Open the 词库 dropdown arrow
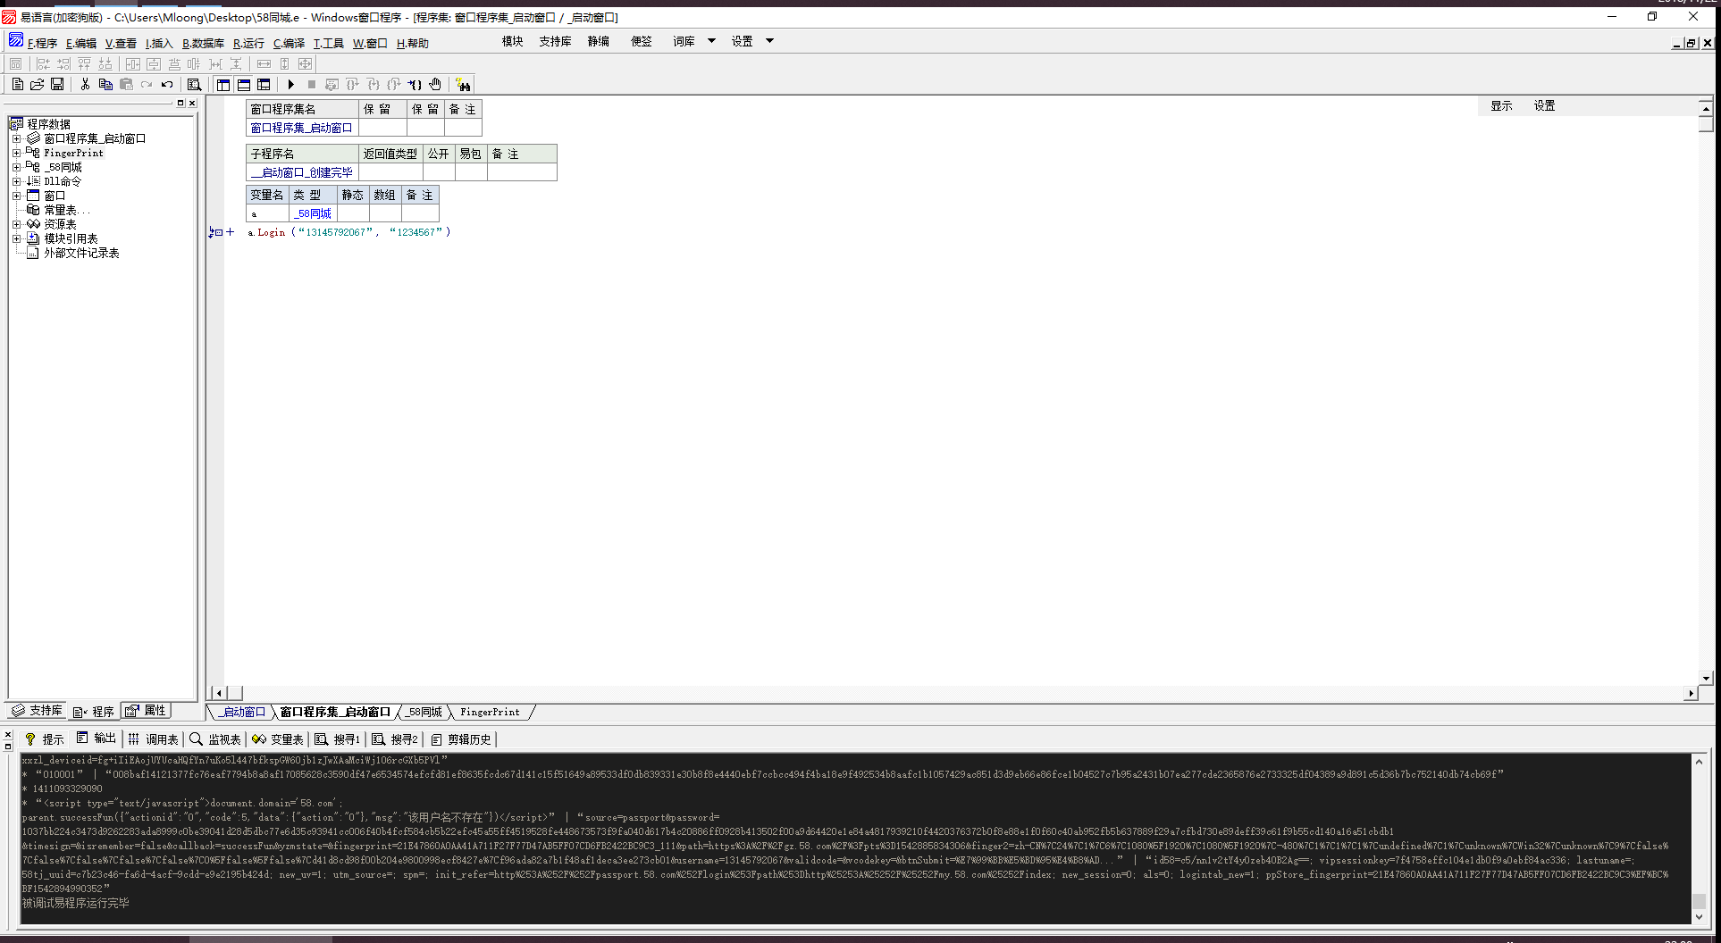 pos(711,41)
